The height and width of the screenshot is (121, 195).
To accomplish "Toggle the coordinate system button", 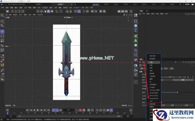I will [x=23, y=11].
